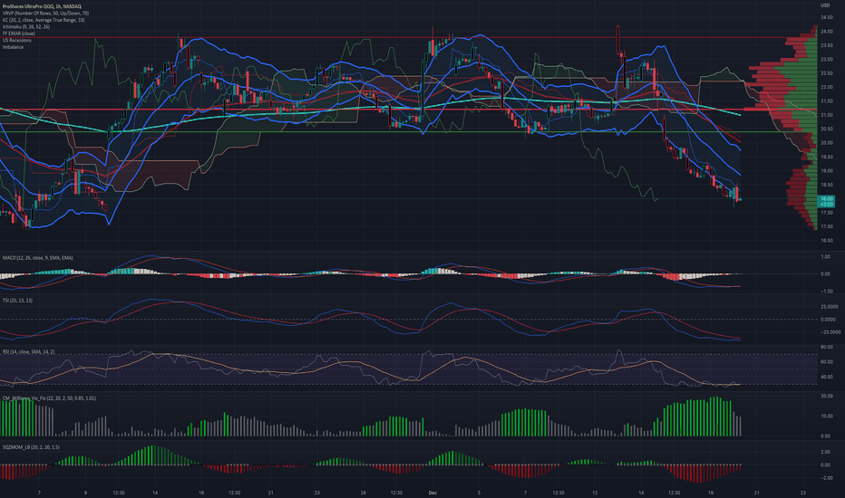Select the RSI (14, close, SMA) legend
845x498 pixels.
point(29,351)
